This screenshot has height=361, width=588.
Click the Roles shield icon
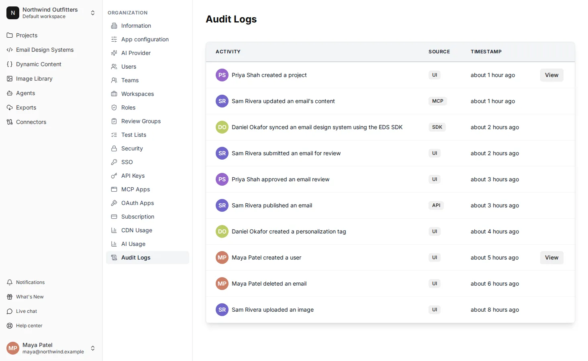[x=114, y=107]
